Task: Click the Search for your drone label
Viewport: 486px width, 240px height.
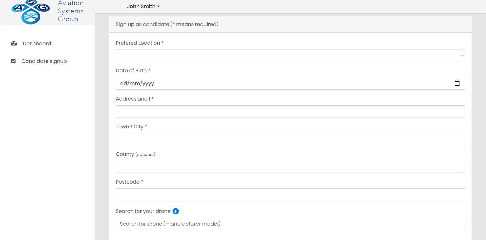Action: 143,211
